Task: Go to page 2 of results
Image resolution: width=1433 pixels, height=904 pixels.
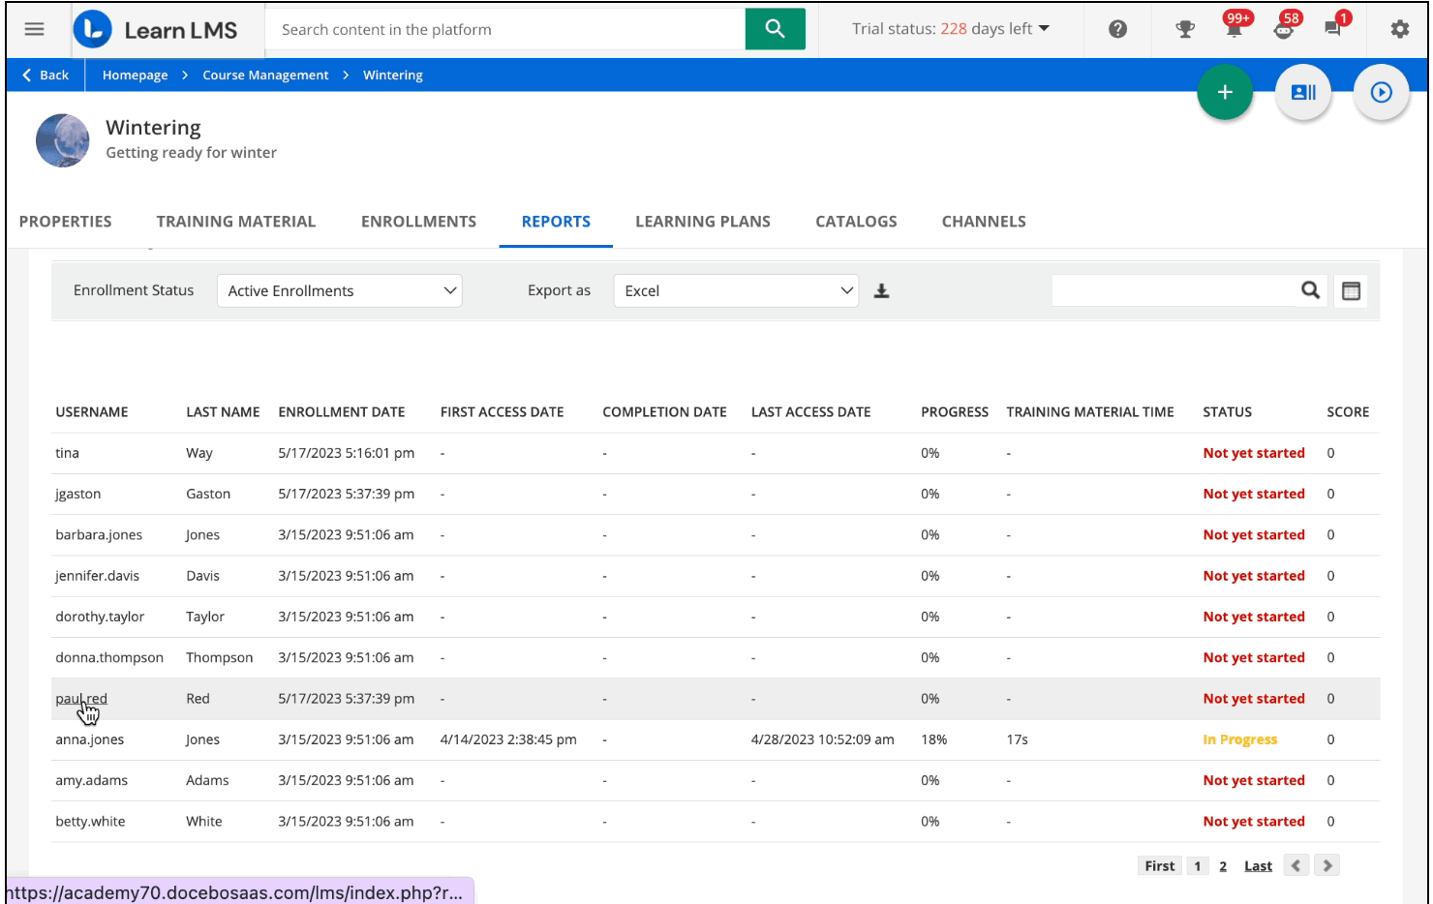Action: tap(1223, 866)
